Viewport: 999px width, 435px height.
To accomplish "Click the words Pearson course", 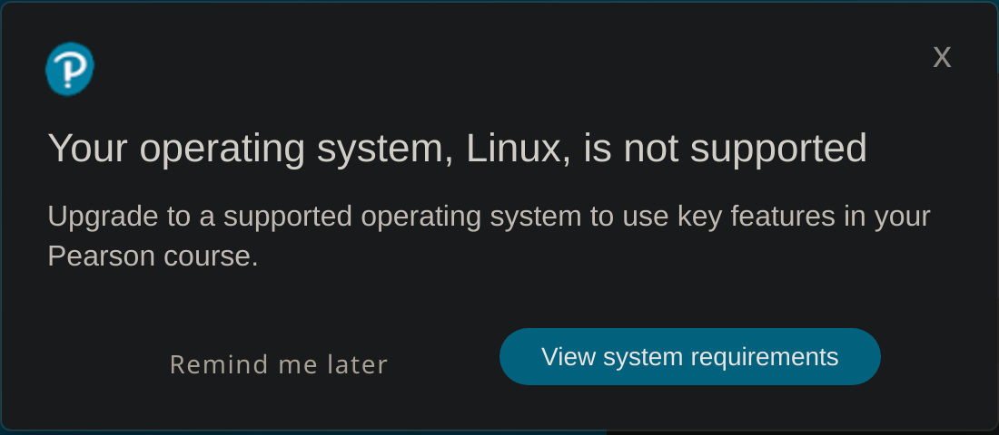I will pyautogui.click(x=153, y=256).
